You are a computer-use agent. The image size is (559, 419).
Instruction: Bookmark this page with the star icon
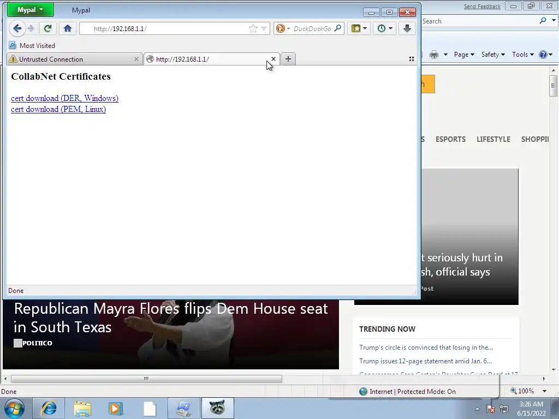point(253,28)
